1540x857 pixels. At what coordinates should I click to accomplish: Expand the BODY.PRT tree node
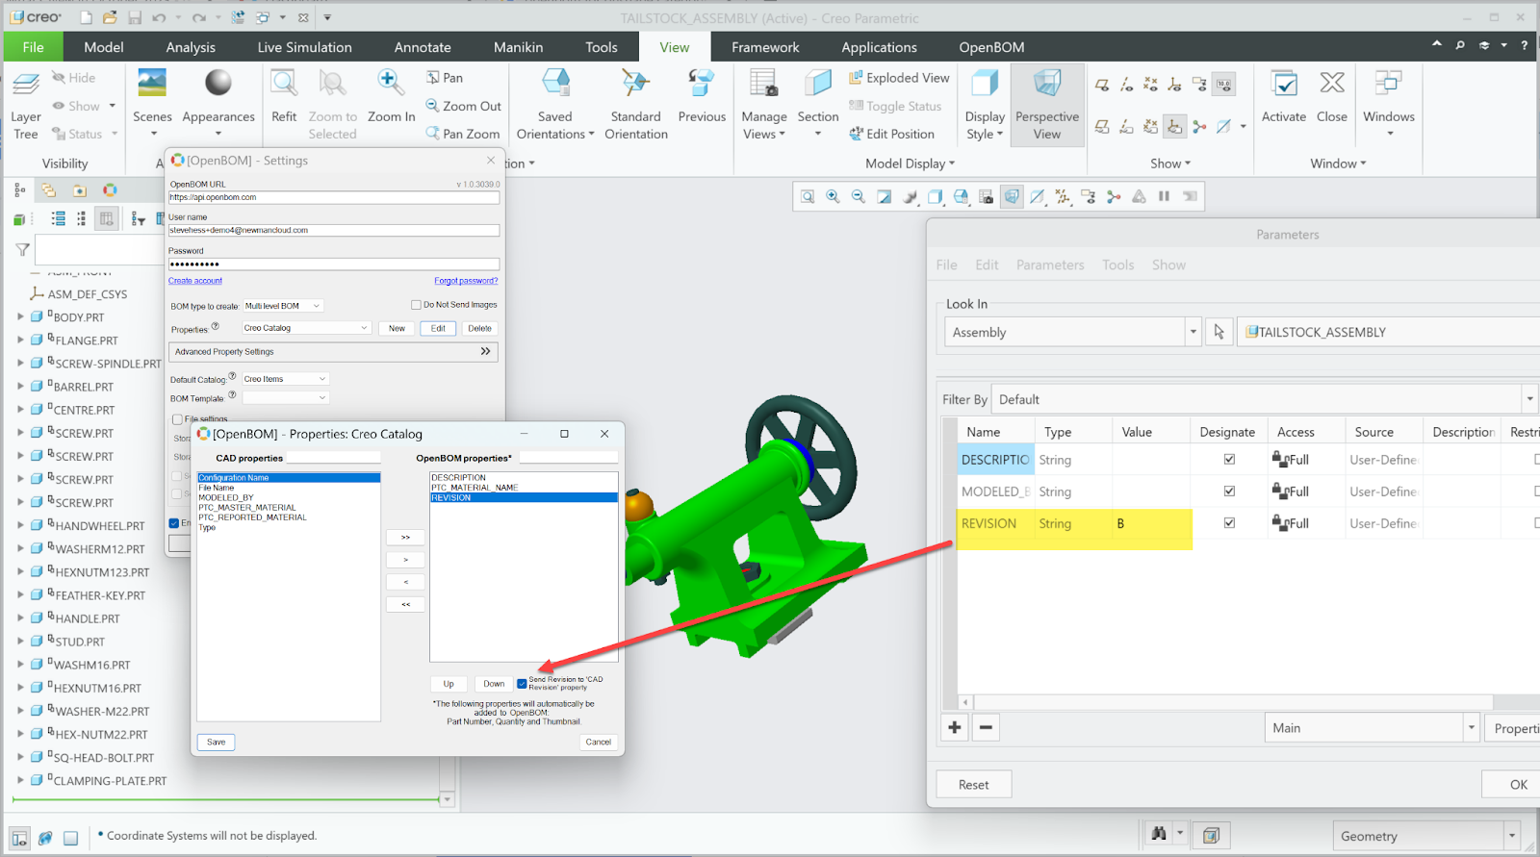pos(20,316)
